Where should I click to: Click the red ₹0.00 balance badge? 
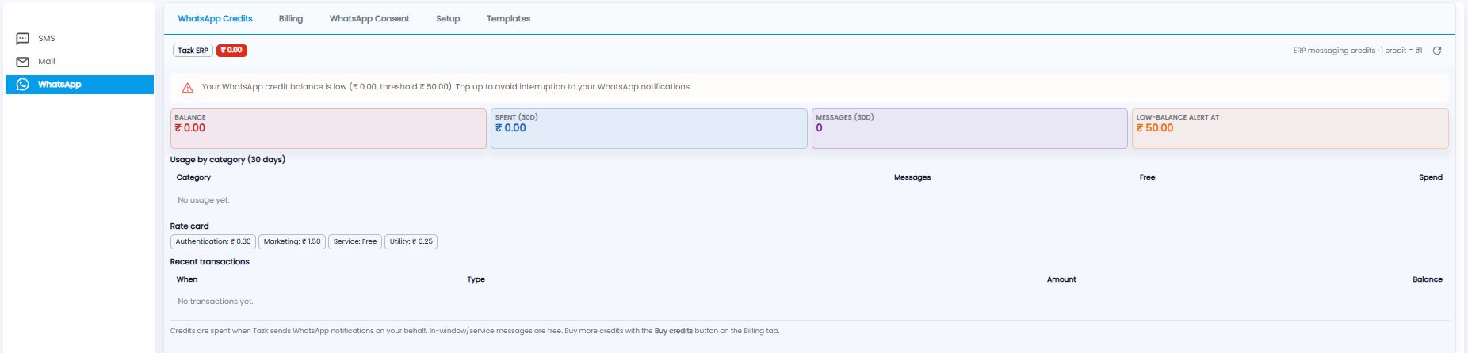click(x=231, y=51)
